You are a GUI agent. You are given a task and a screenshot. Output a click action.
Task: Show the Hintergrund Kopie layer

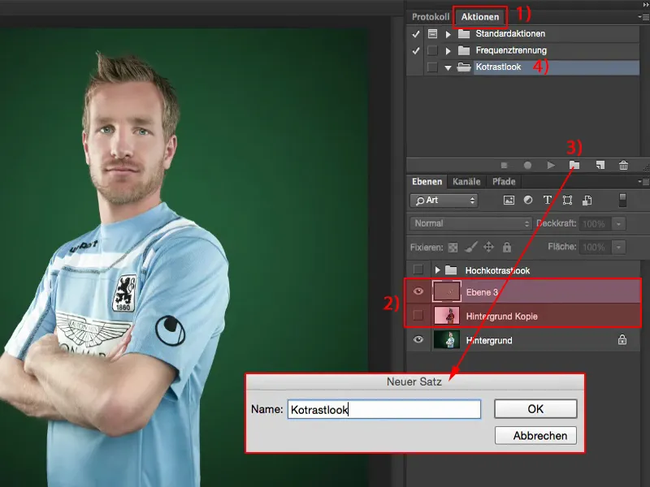click(x=418, y=316)
